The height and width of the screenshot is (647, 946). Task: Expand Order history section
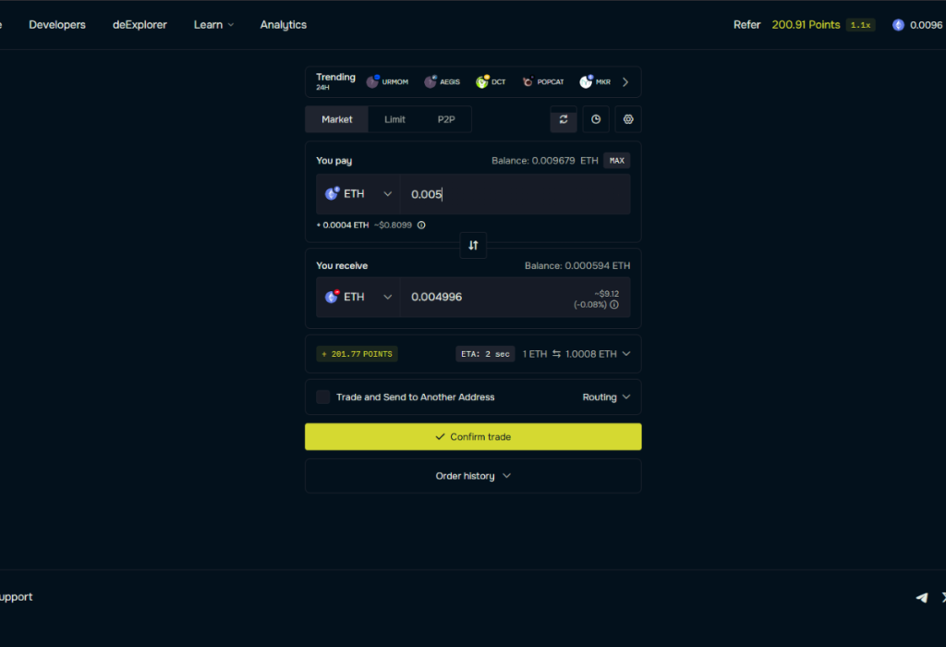[x=473, y=476]
